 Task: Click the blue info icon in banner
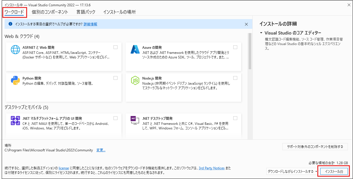tap(11, 24)
